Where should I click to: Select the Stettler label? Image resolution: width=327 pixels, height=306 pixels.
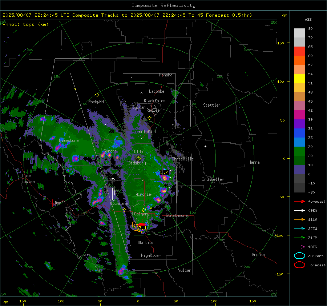click(x=212, y=105)
